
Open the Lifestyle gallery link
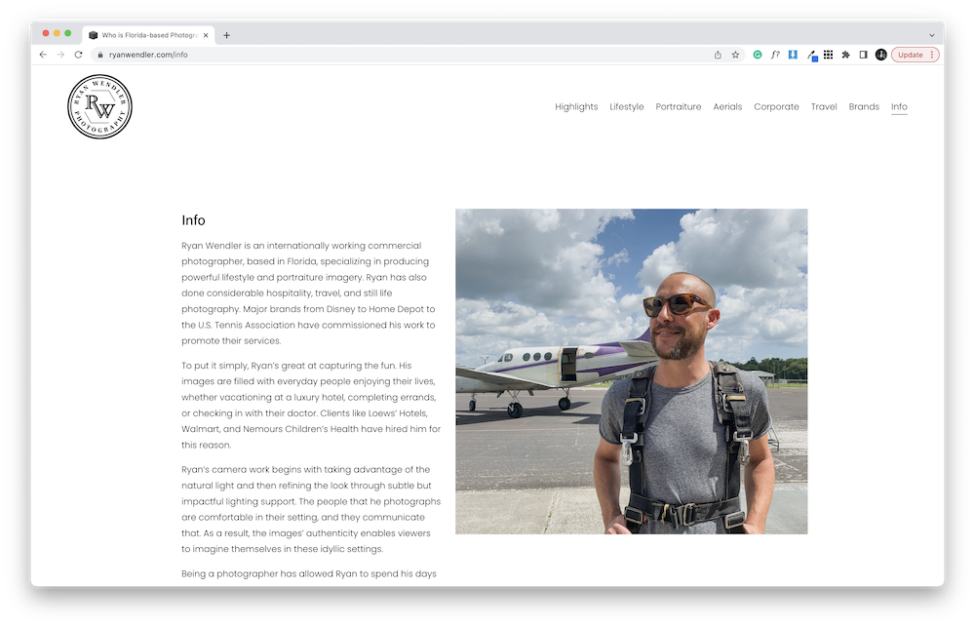pos(627,107)
